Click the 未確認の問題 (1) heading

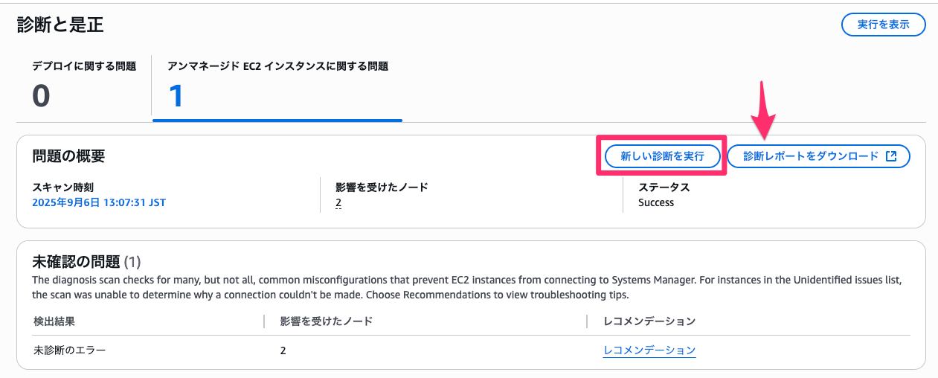pos(86,262)
